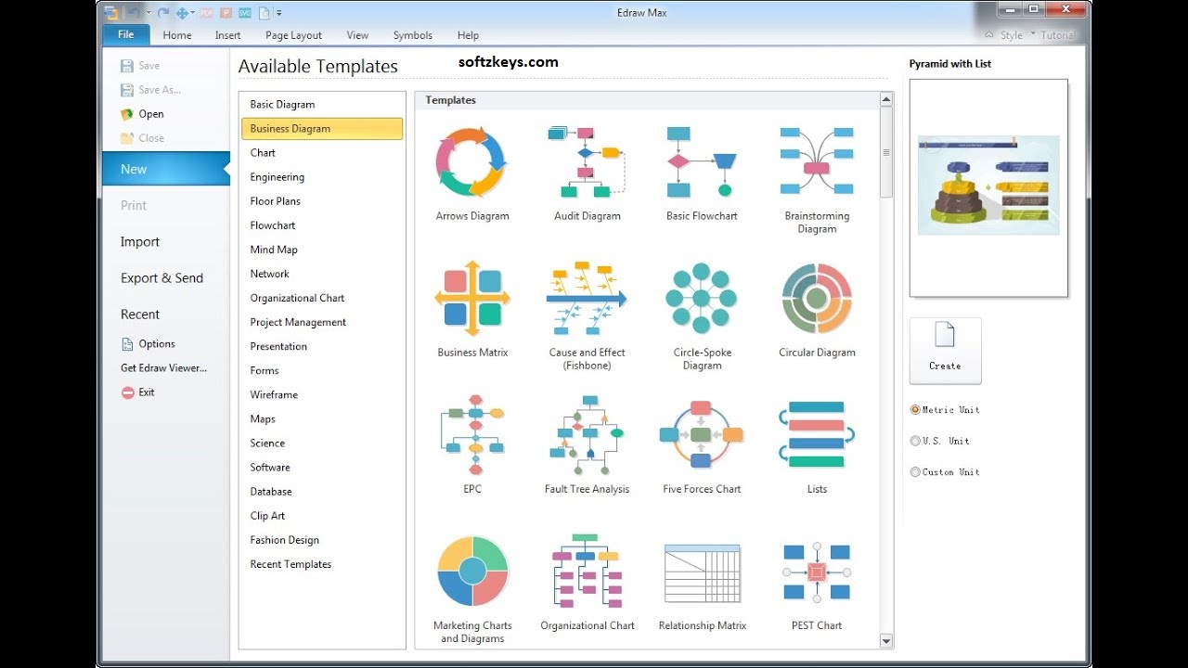This screenshot has height=668, width=1188.
Task: Click the Edraw application icon in title bar
Action: tap(111, 13)
